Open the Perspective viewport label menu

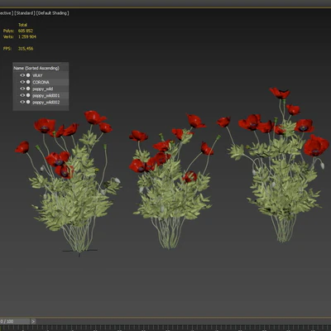[6, 13]
